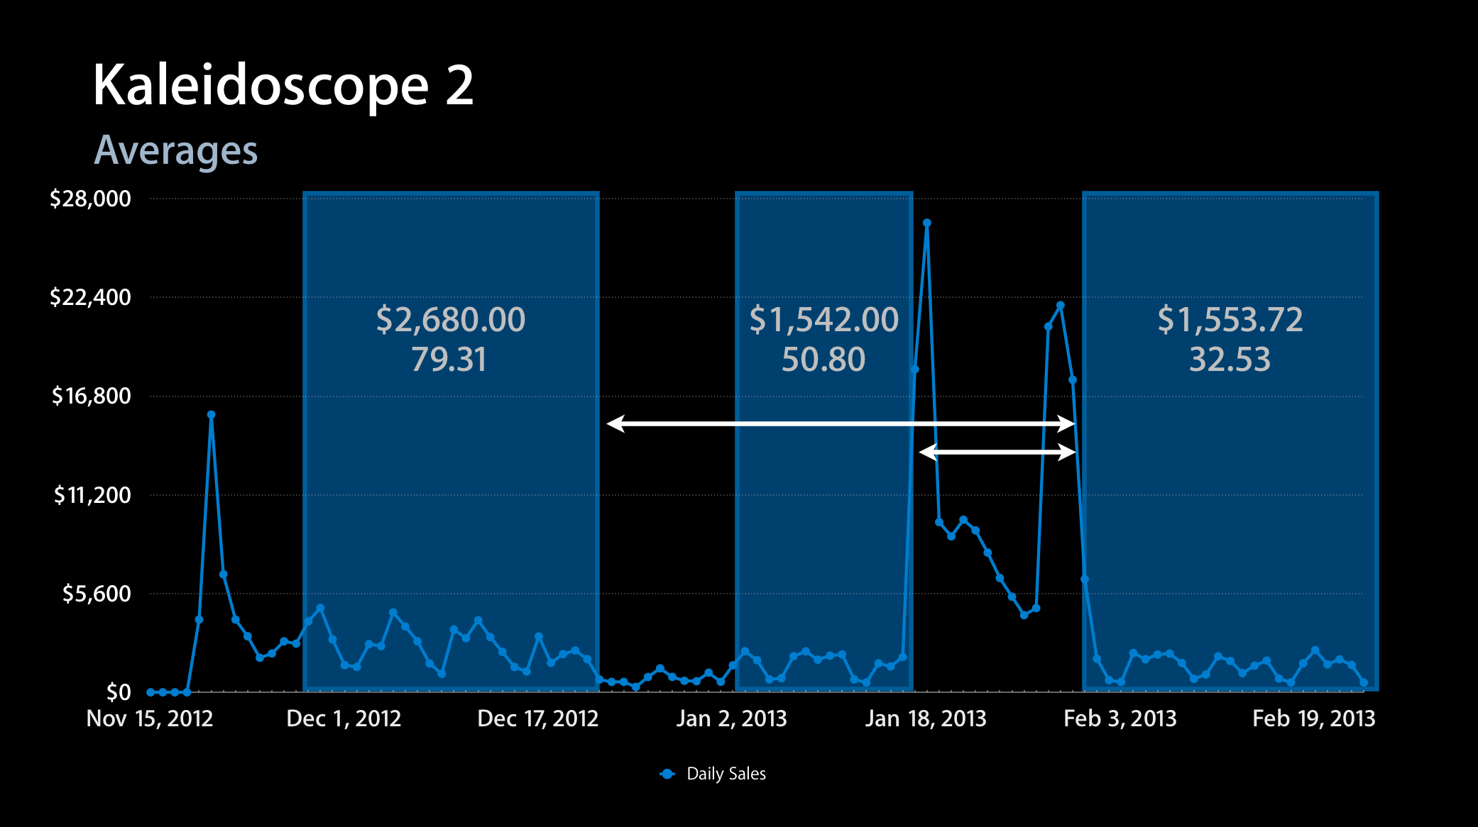Click the $1,542.00 average value
The image size is (1478, 827).
click(824, 320)
